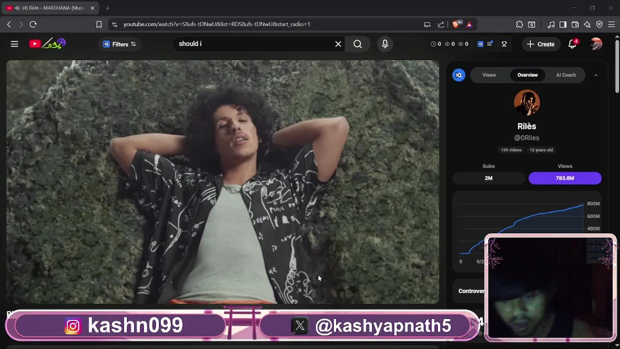620x349 pixels.
Task: Open the vidIQ list icon with blue dot
Action: (x=490, y=44)
